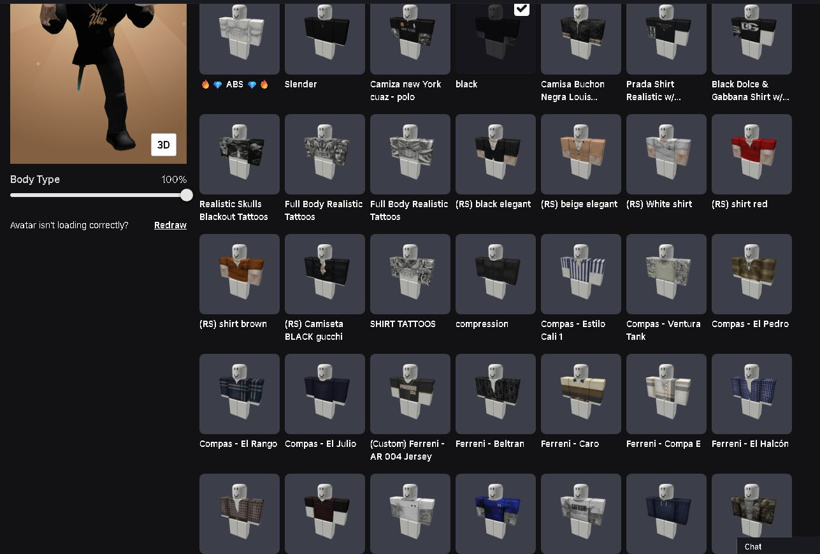Select (RS) shirt red thumbnail
The image size is (820, 554).
pos(752,154)
